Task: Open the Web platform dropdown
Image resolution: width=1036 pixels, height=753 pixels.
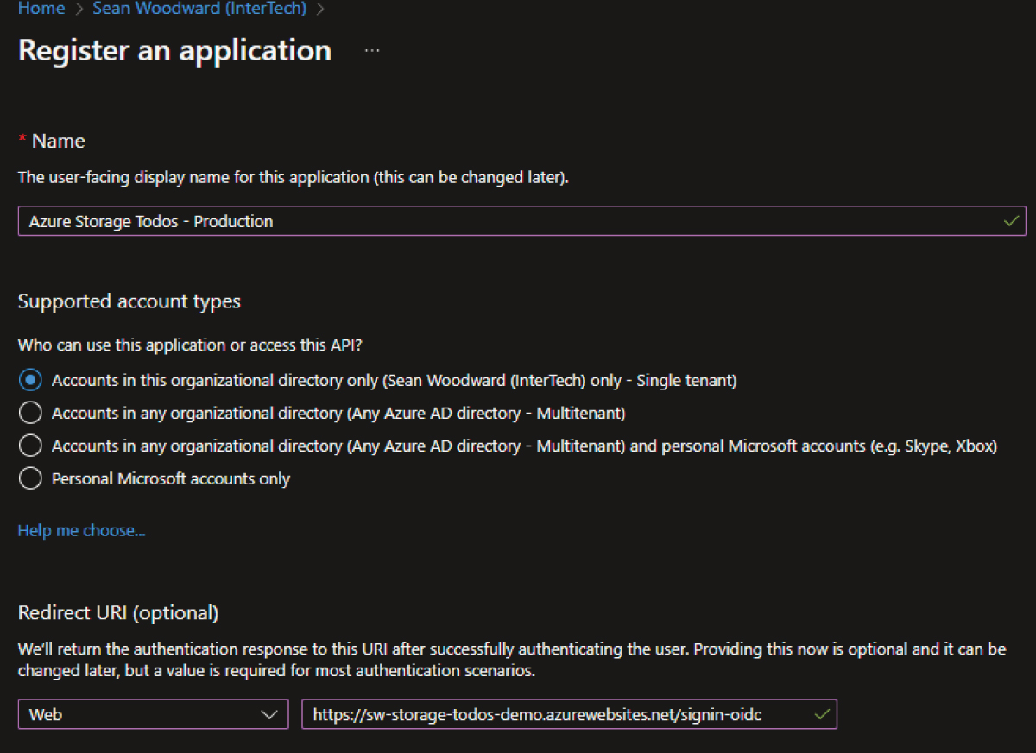Action: click(153, 714)
